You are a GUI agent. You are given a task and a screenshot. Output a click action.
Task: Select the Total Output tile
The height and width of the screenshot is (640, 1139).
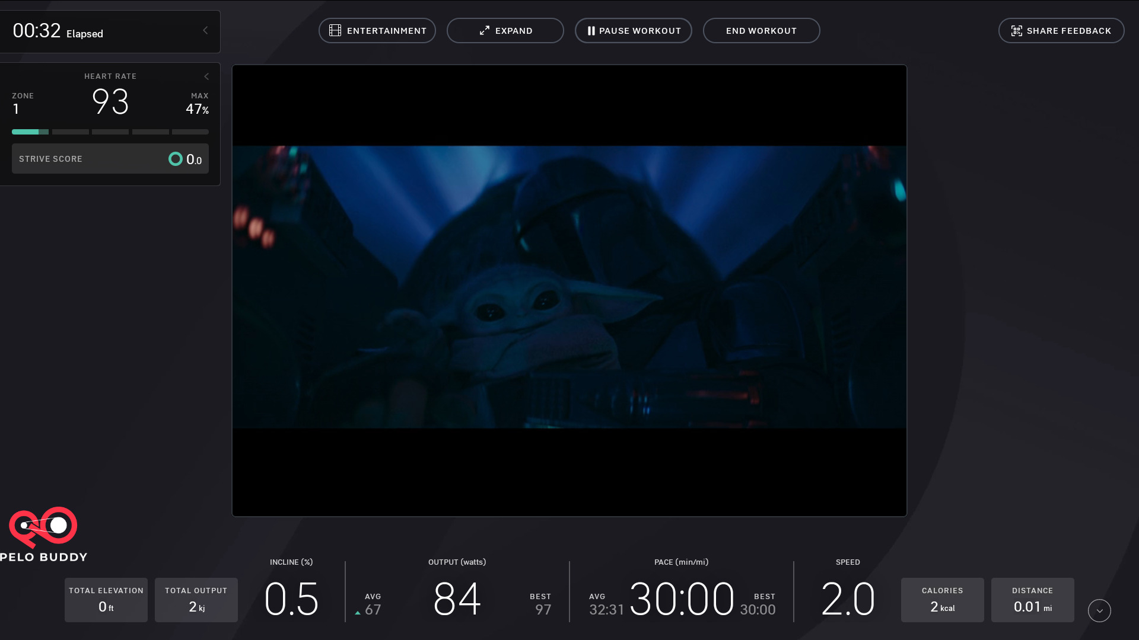tap(196, 600)
